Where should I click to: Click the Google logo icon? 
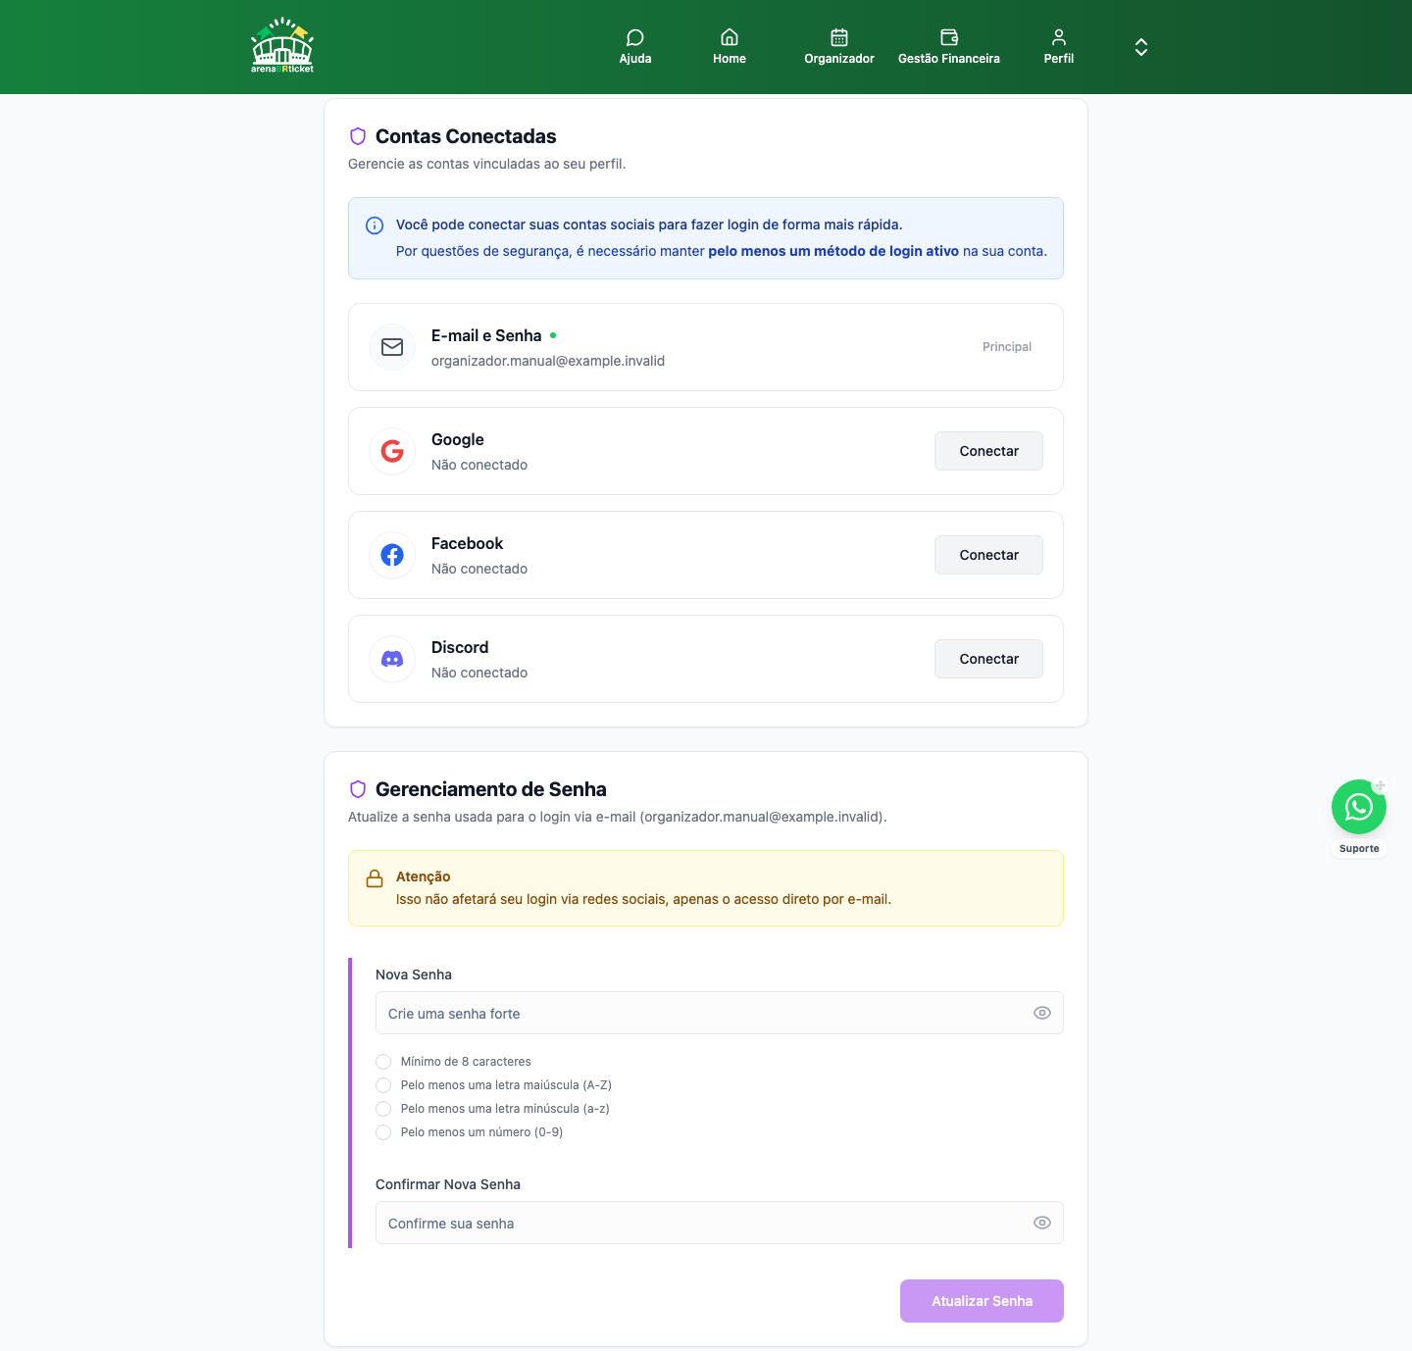point(392,451)
